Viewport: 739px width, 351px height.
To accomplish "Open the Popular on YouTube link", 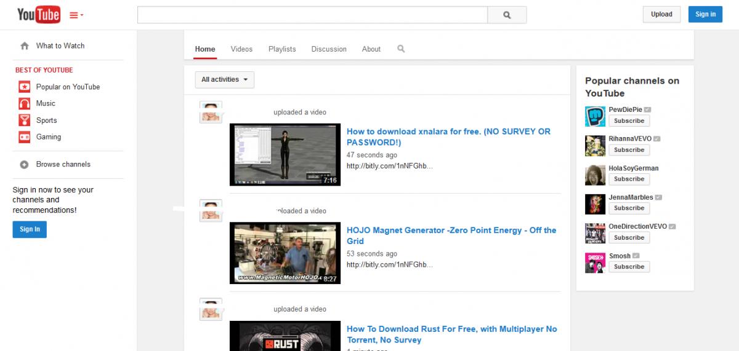I will click(x=68, y=87).
